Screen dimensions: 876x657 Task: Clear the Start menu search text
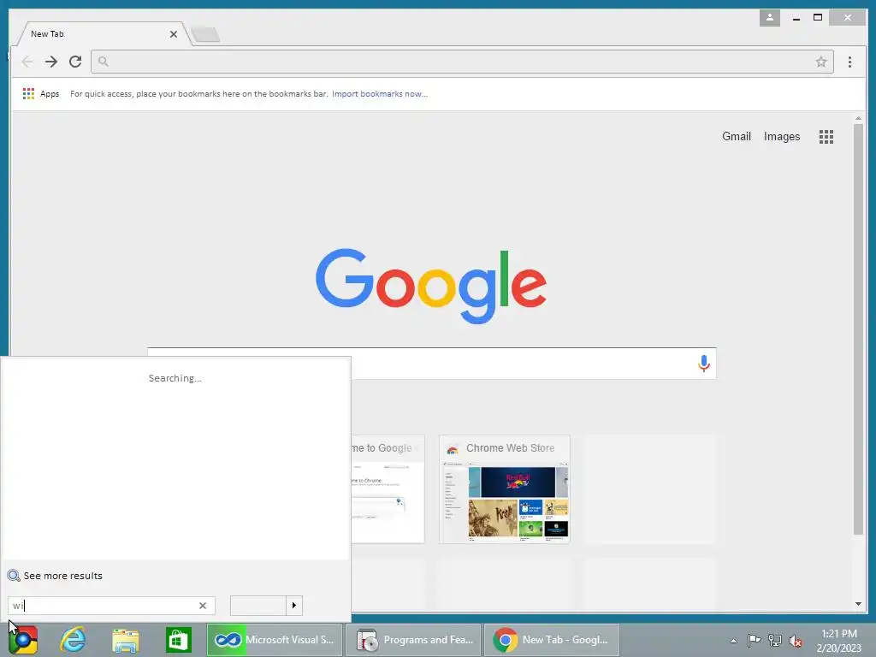[203, 606]
